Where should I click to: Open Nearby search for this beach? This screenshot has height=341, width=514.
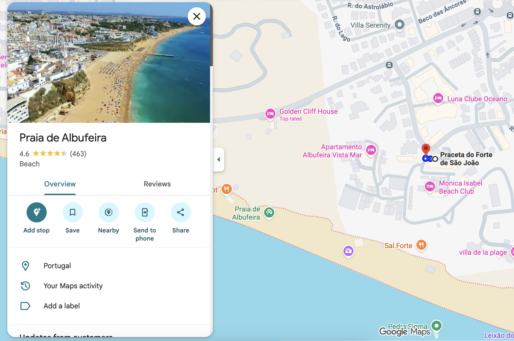[109, 212]
